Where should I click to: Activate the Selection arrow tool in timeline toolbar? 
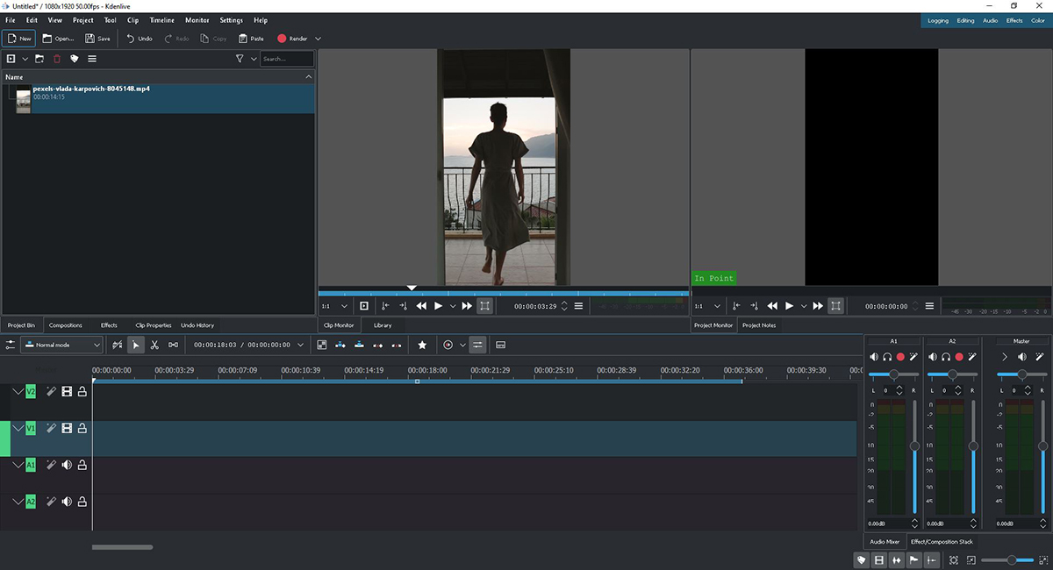pos(136,345)
